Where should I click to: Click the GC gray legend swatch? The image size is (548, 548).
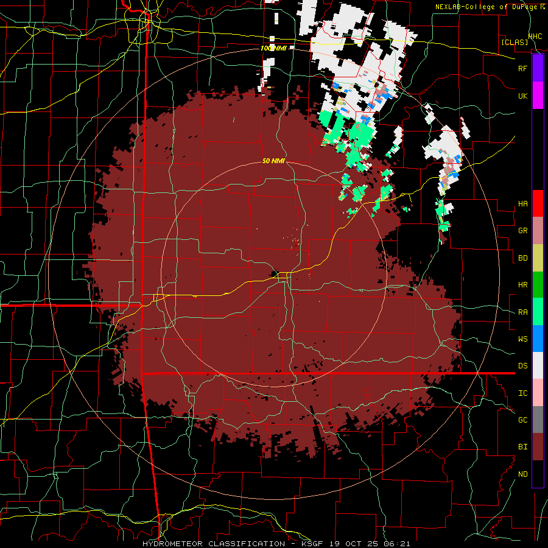[538, 420]
